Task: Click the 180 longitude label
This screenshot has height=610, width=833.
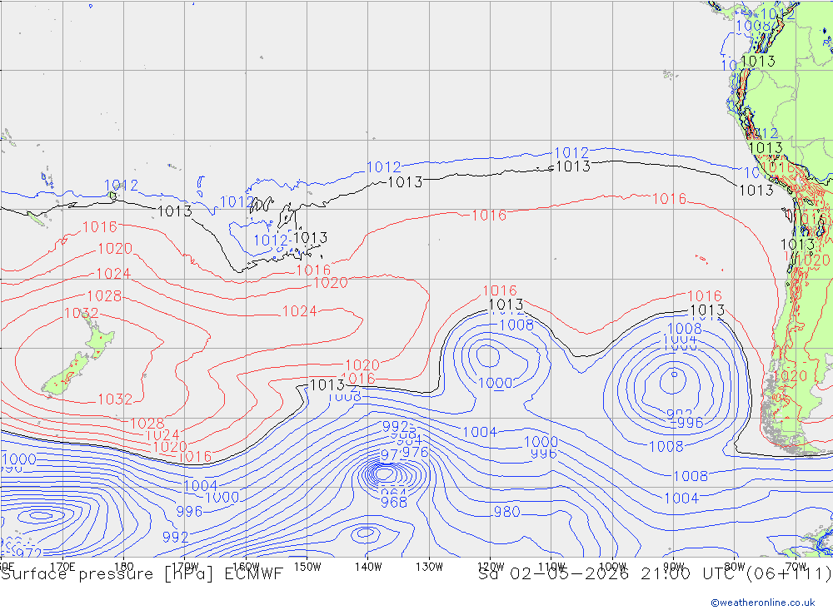Action: (123, 567)
